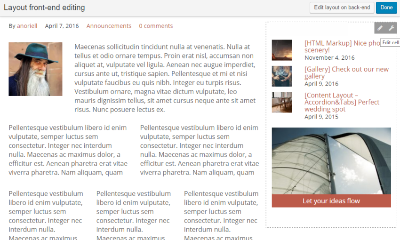Viewport: 400px width, 240px height.
Task: Select the left two-column Pellentesque text cell
Action: point(68,150)
